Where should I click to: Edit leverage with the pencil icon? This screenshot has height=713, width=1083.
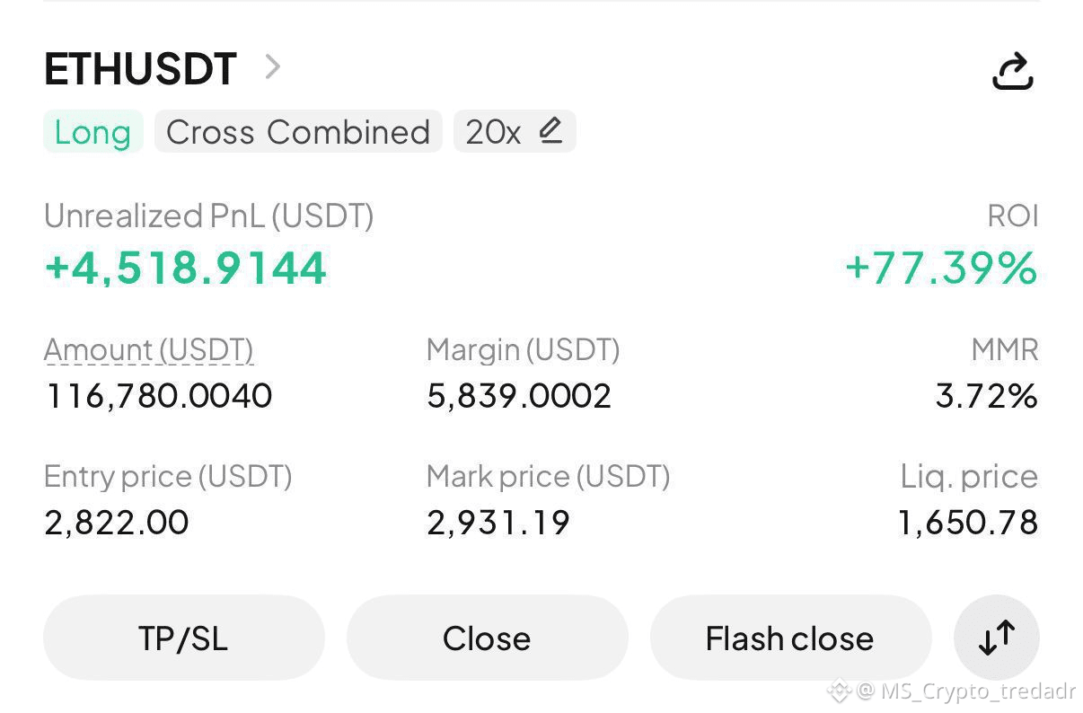550,131
